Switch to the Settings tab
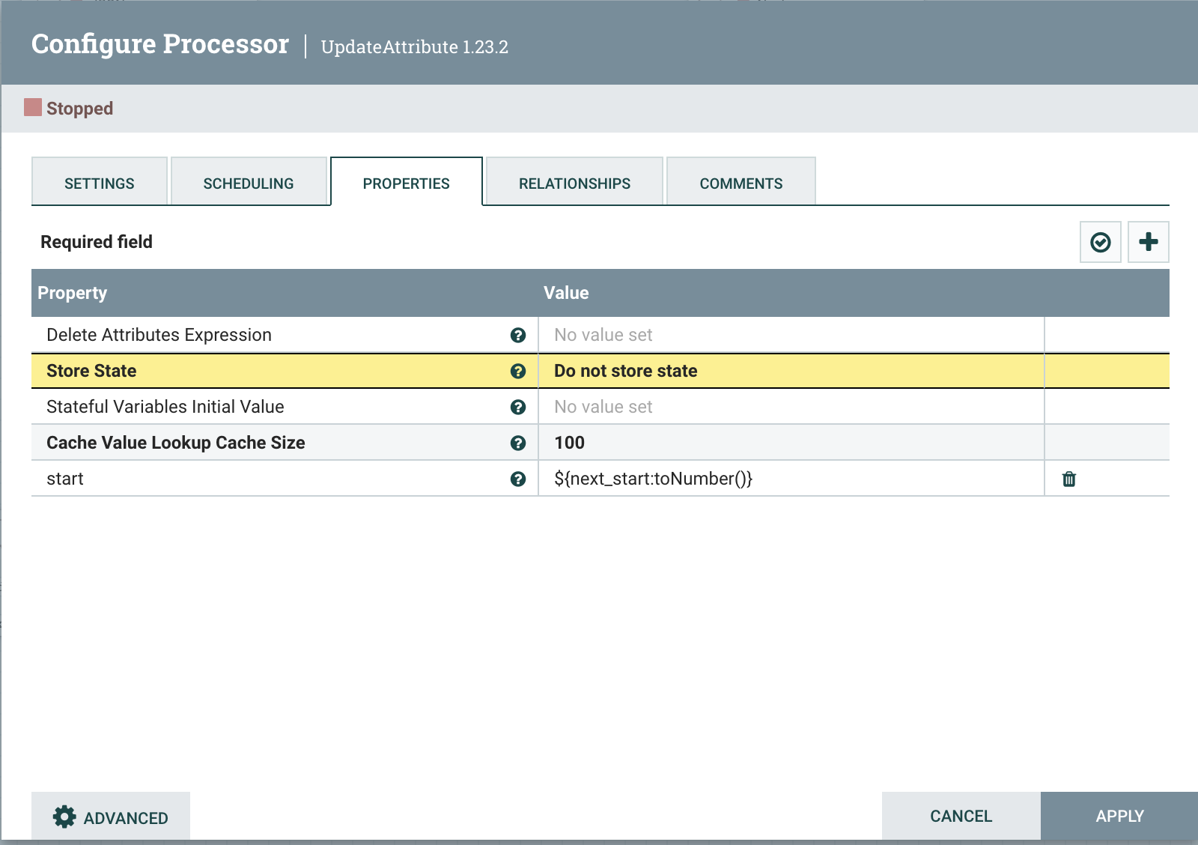Screen dimensions: 1198x845 click(x=99, y=182)
